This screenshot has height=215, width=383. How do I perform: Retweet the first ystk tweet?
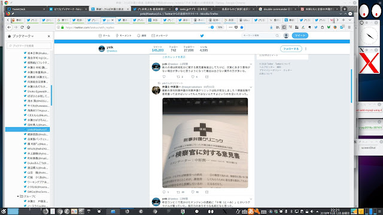[178, 77]
